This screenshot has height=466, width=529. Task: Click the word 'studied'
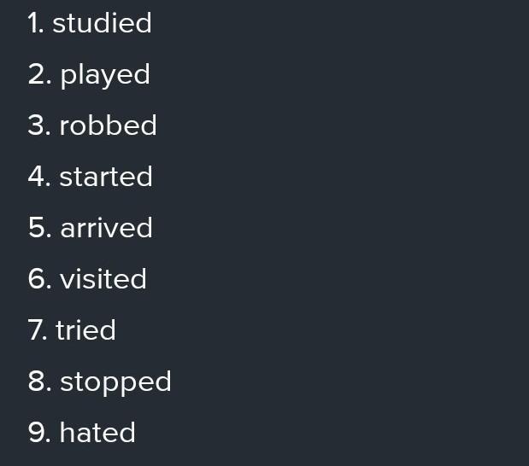point(102,23)
